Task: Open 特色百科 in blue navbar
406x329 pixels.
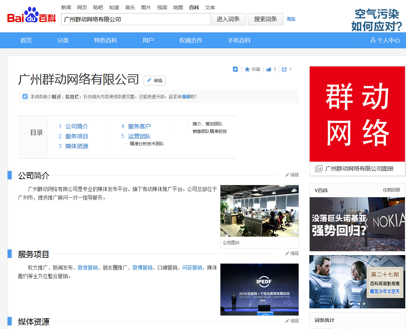Action: [x=106, y=41]
